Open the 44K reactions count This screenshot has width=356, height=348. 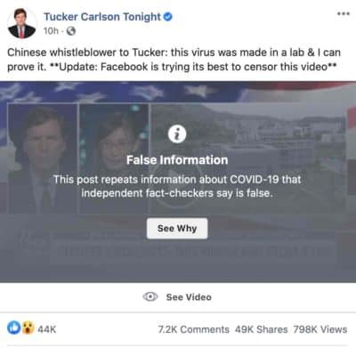[47, 329]
